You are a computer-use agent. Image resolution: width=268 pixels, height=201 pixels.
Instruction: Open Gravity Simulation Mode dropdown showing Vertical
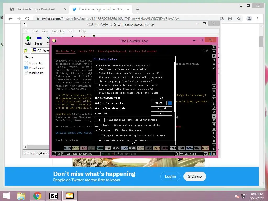click(x=161, y=108)
